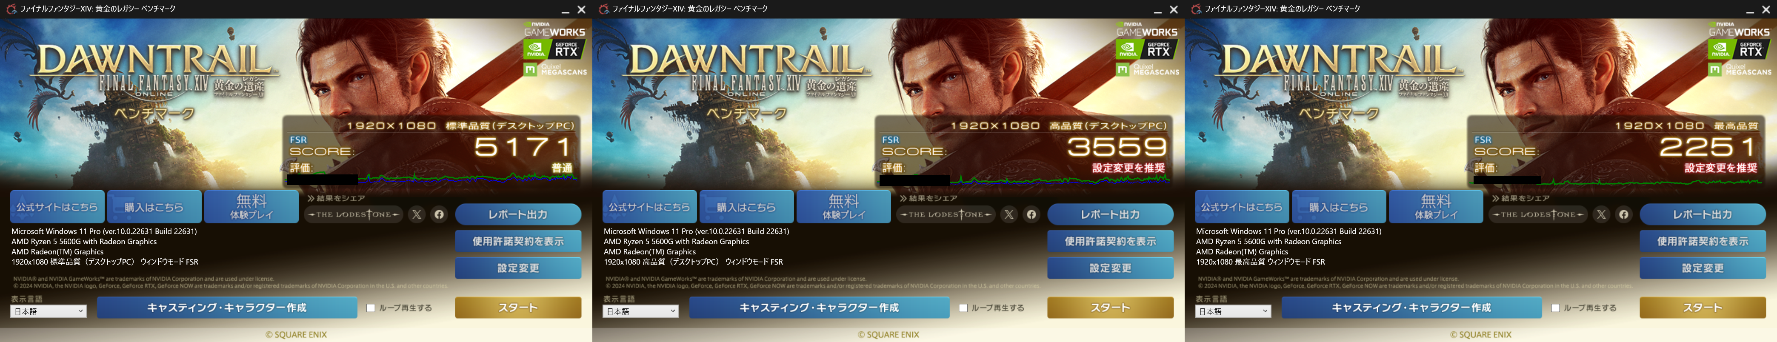This screenshot has height=342, width=1777.
Task: Share on X in the 最高品質 window
Action: (x=1602, y=214)
